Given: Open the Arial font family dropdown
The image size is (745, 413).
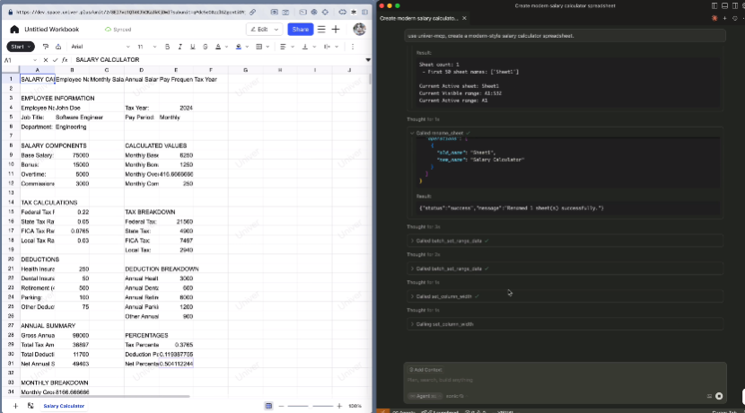Looking at the screenshot, I should tap(101, 47).
